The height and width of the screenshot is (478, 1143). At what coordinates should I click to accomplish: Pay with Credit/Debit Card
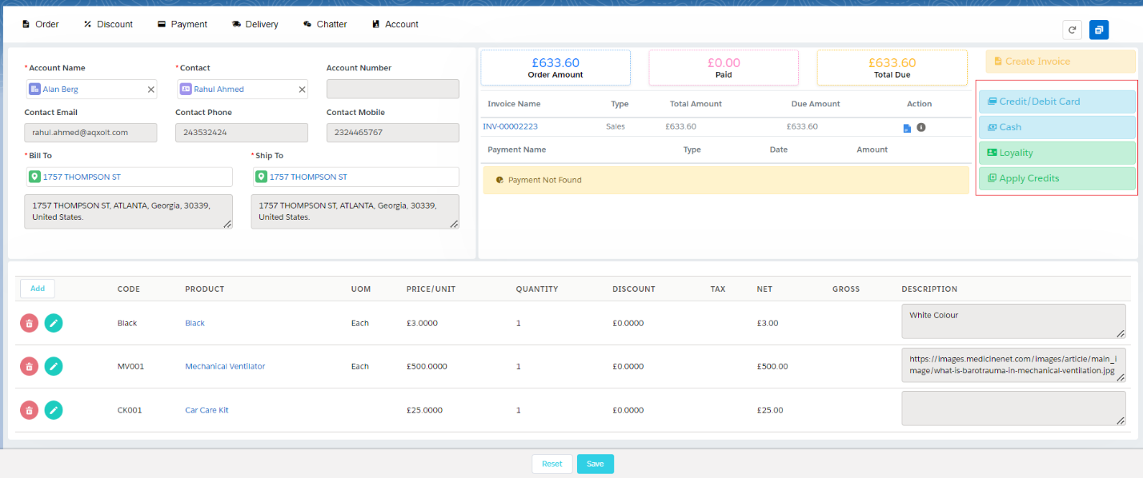coord(1057,102)
